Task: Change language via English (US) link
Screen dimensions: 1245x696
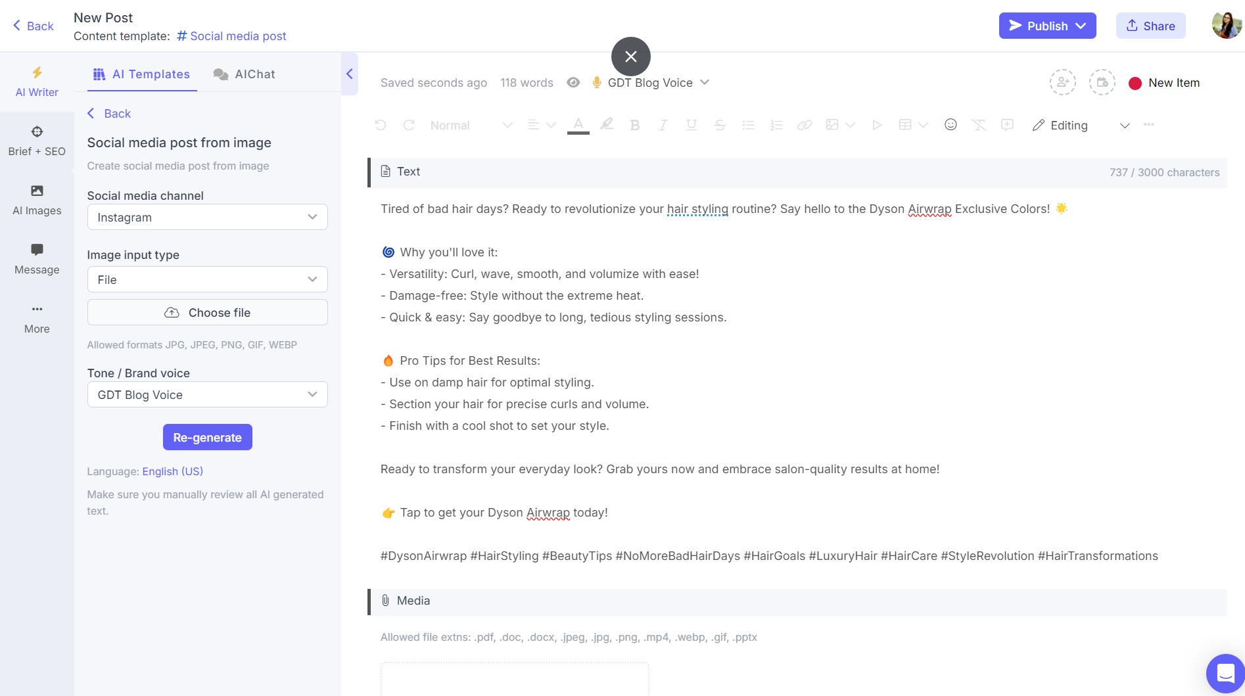Action: pyautogui.click(x=173, y=471)
